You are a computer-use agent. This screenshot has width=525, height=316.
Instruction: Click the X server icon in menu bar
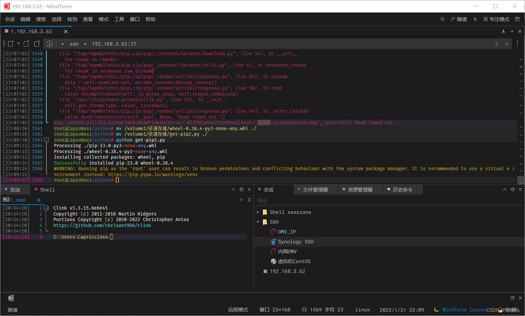(x=475, y=19)
